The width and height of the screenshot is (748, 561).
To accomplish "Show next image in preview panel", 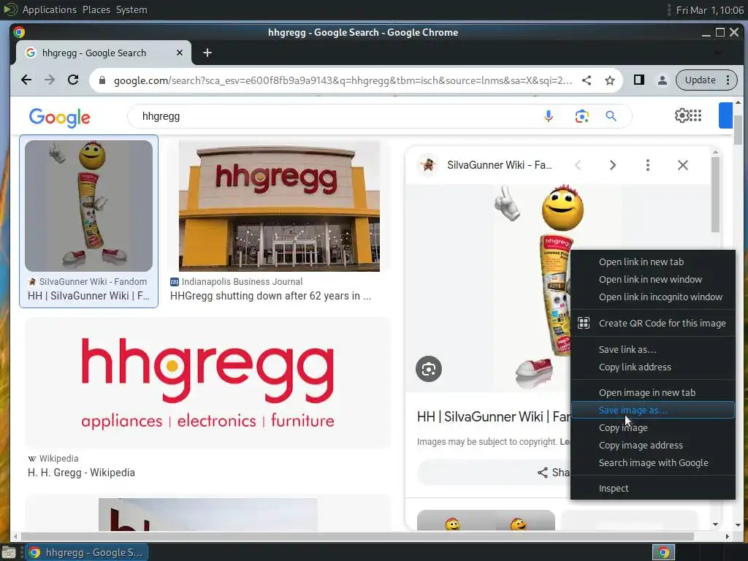I will pos(613,165).
